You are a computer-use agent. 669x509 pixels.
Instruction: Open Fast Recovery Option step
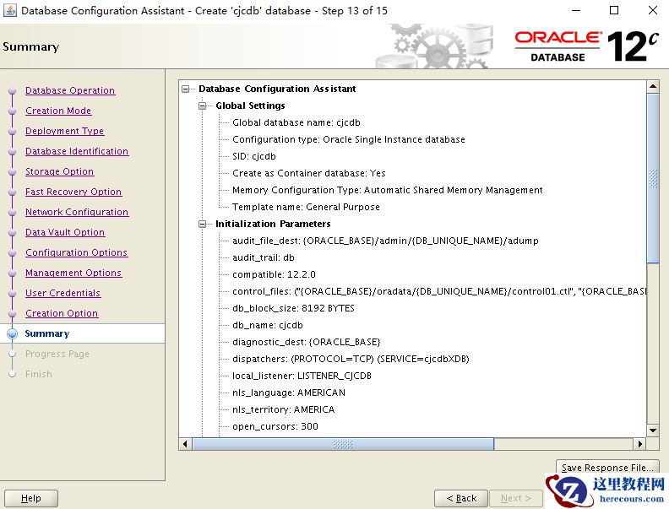(73, 192)
